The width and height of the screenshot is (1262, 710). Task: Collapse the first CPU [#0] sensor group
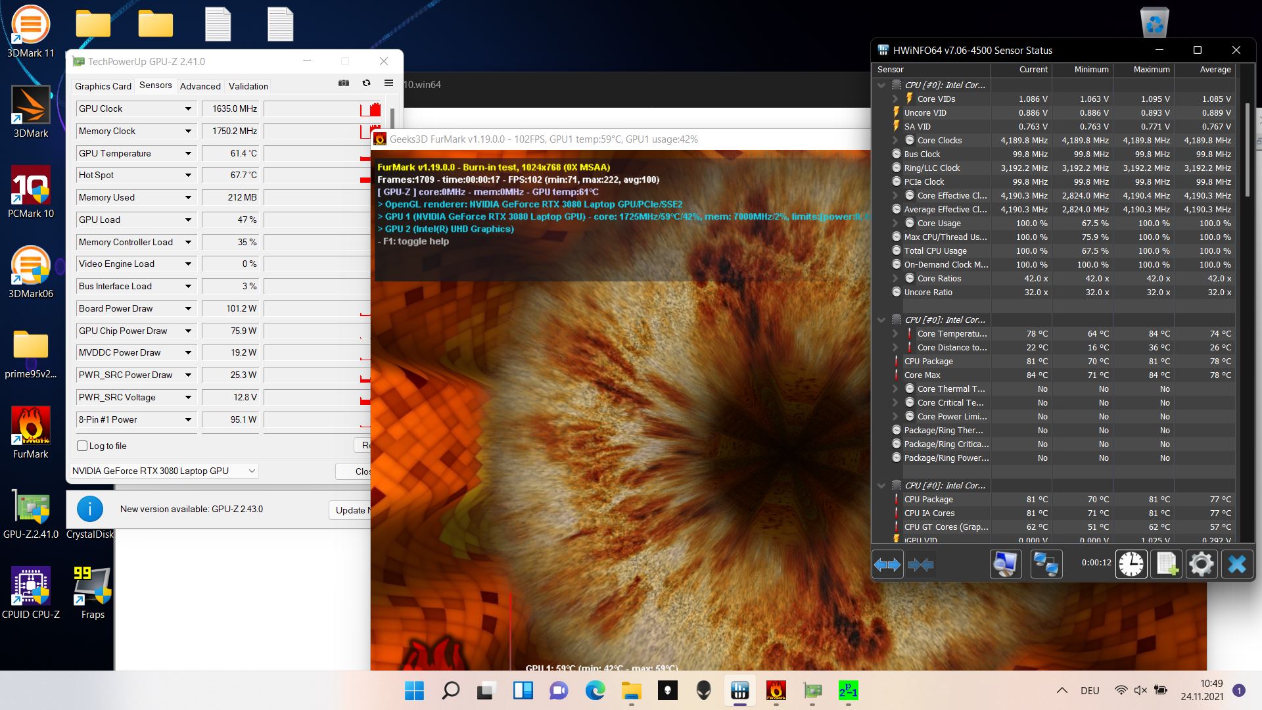coord(881,85)
